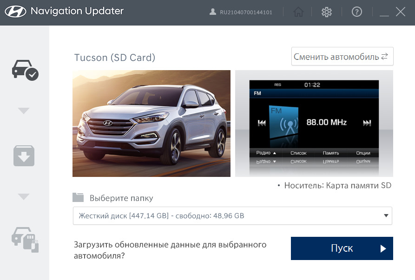The image size is (415, 280).
Task: Click the folder icon beside 'Выберите папку'
Action: tap(78, 197)
